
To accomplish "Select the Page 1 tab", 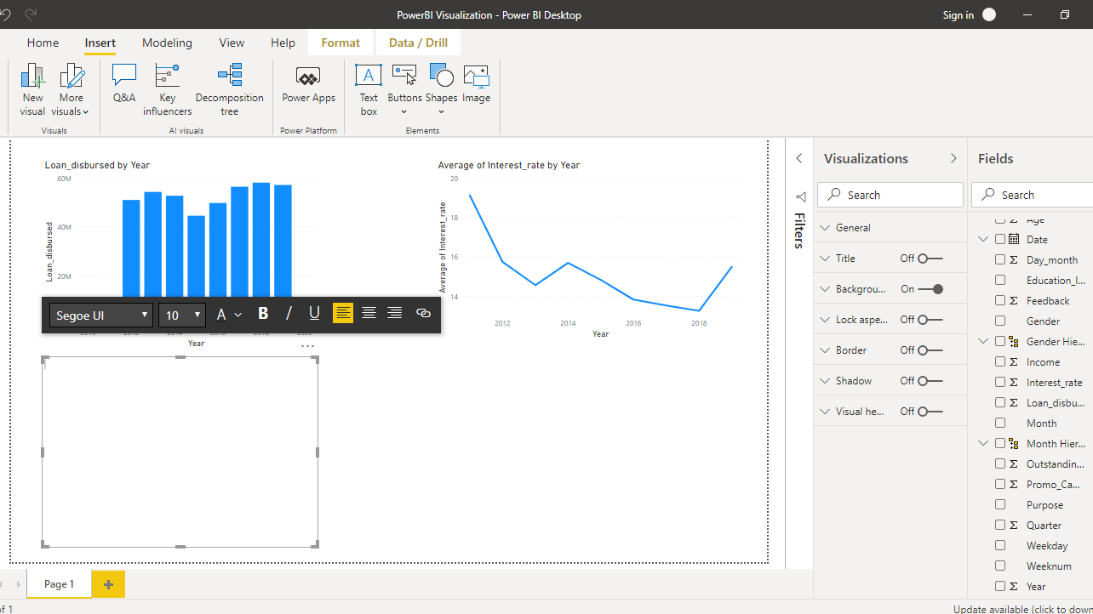I will coord(60,584).
